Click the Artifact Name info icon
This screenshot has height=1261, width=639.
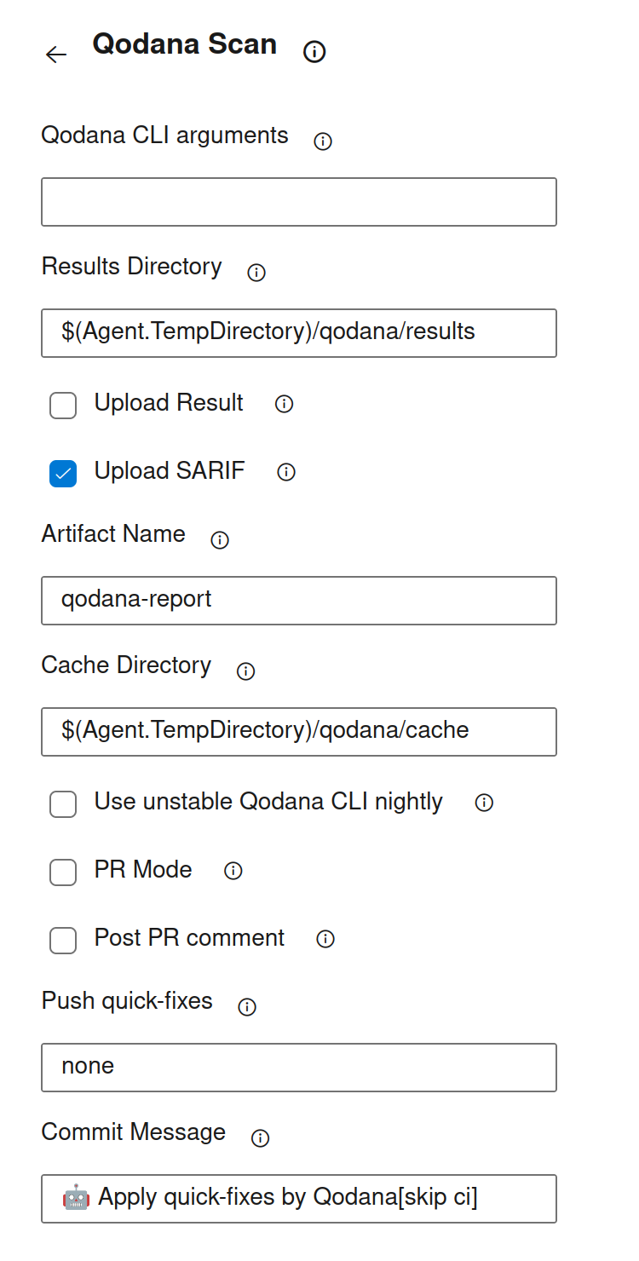pyautogui.click(x=219, y=539)
